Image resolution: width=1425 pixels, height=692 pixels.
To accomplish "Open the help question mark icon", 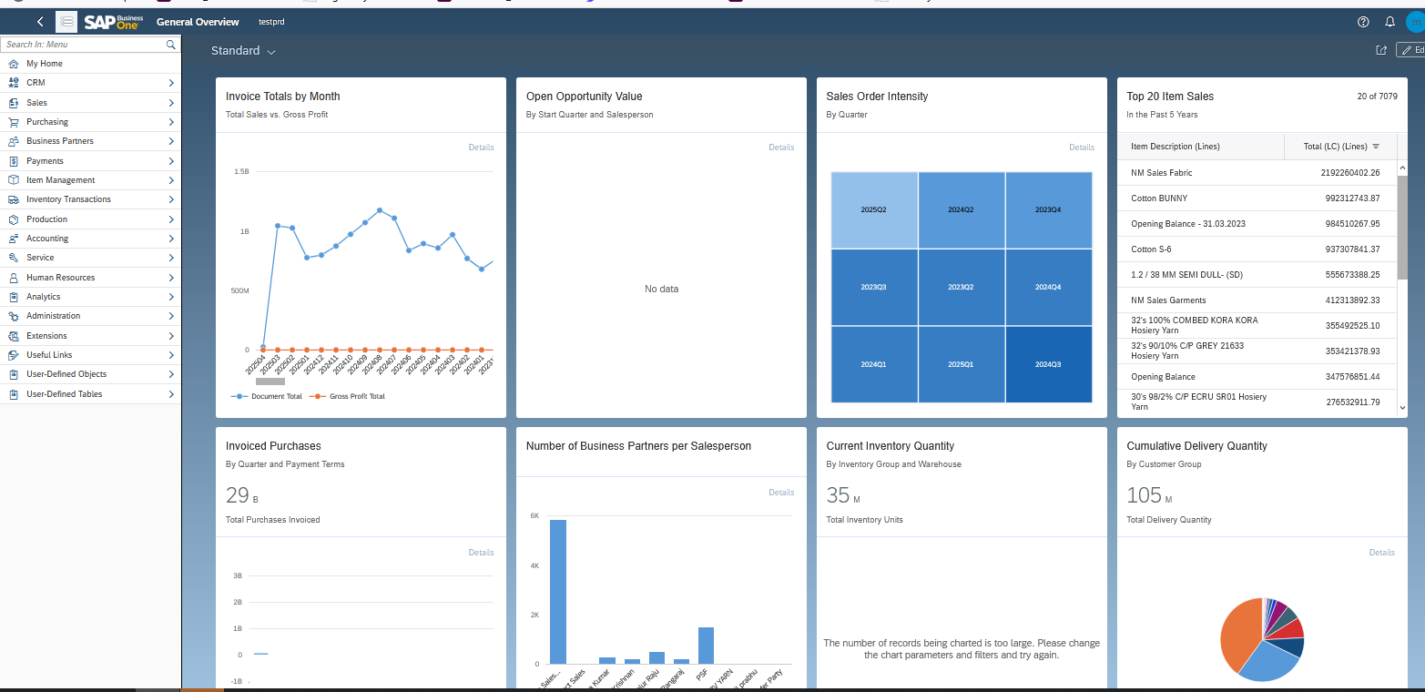I will [1363, 22].
